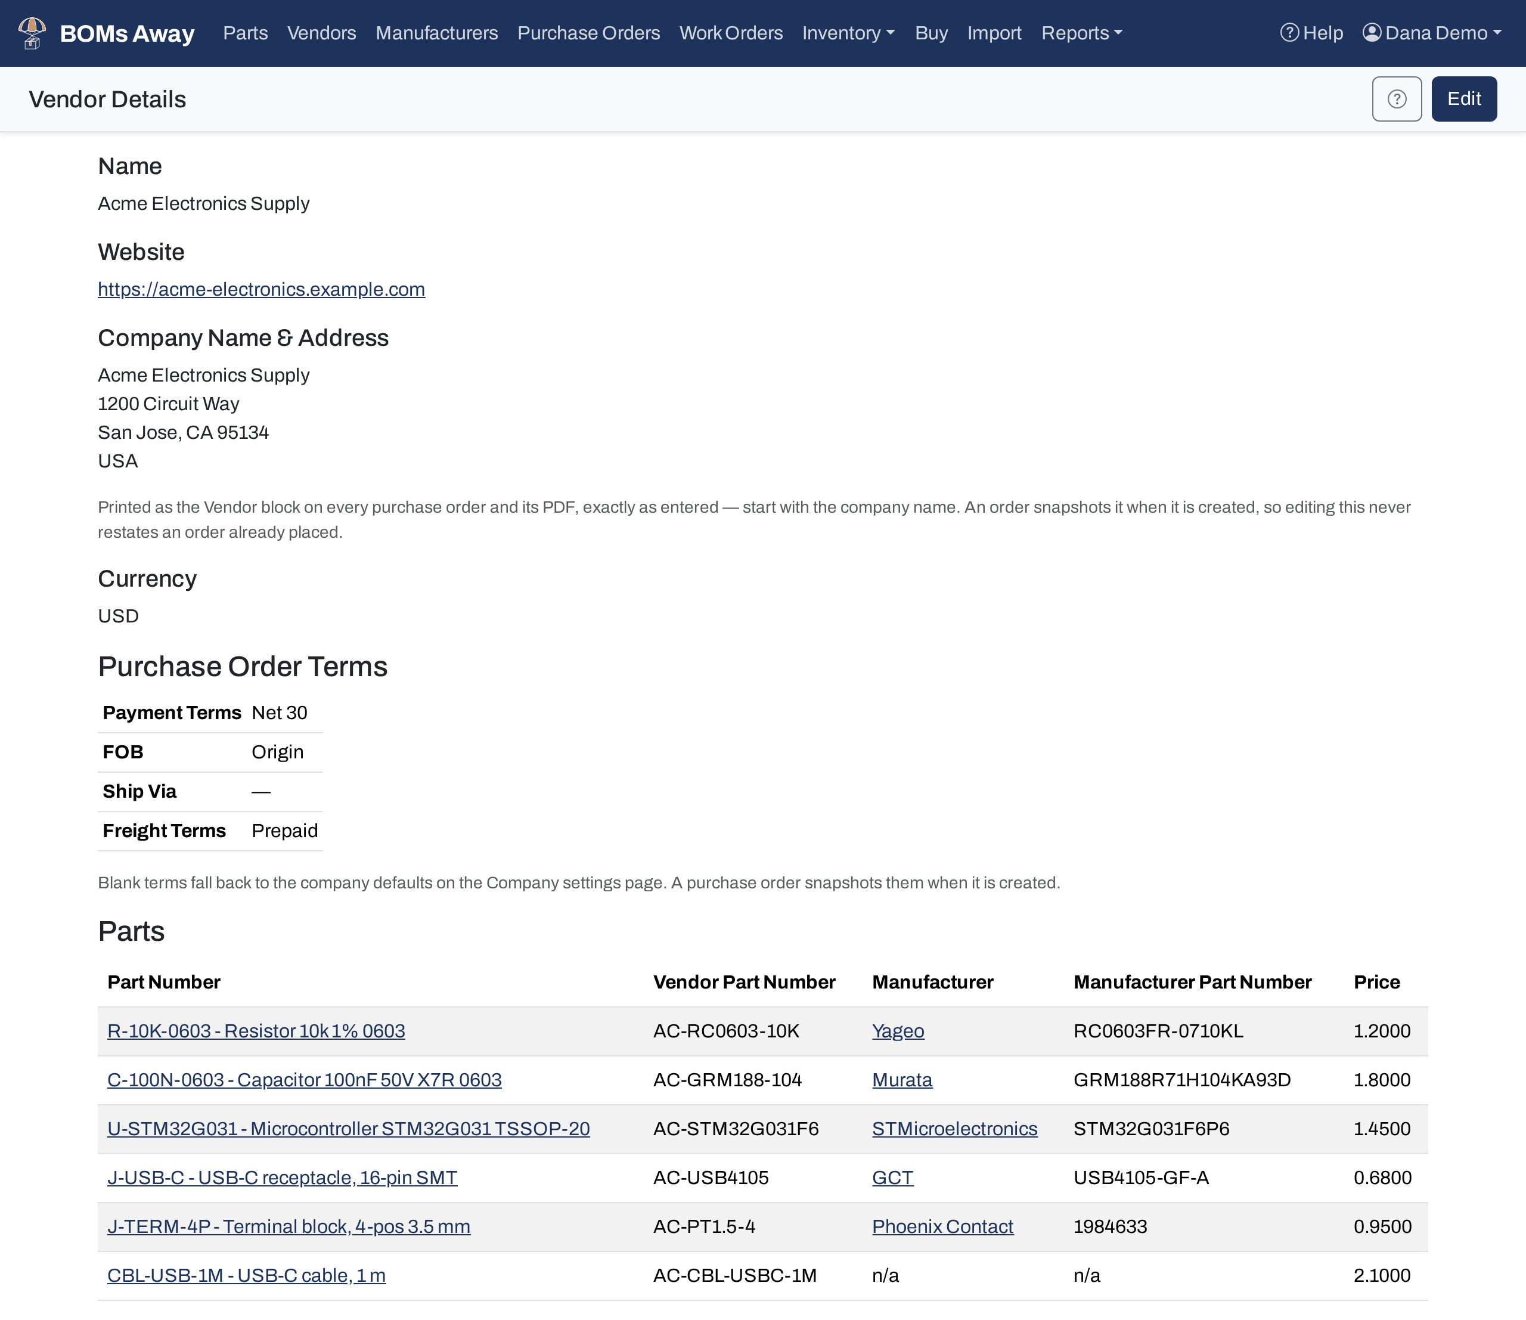Open the Dana Demo user menu
Image resolution: width=1526 pixels, height=1320 pixels.
pos(1432,33)
